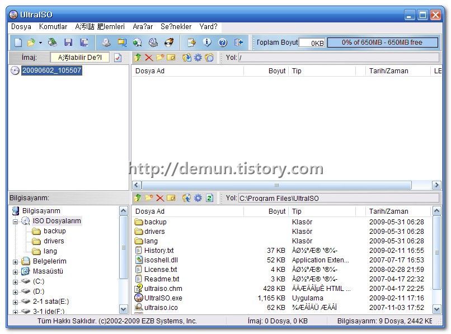Click the Info icon in main toolbar

[x=207, y=43]
